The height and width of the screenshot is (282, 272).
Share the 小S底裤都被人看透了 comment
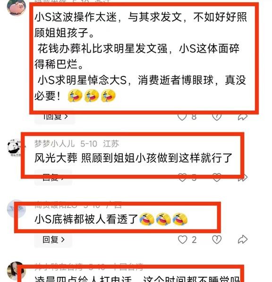coord(243,240)
